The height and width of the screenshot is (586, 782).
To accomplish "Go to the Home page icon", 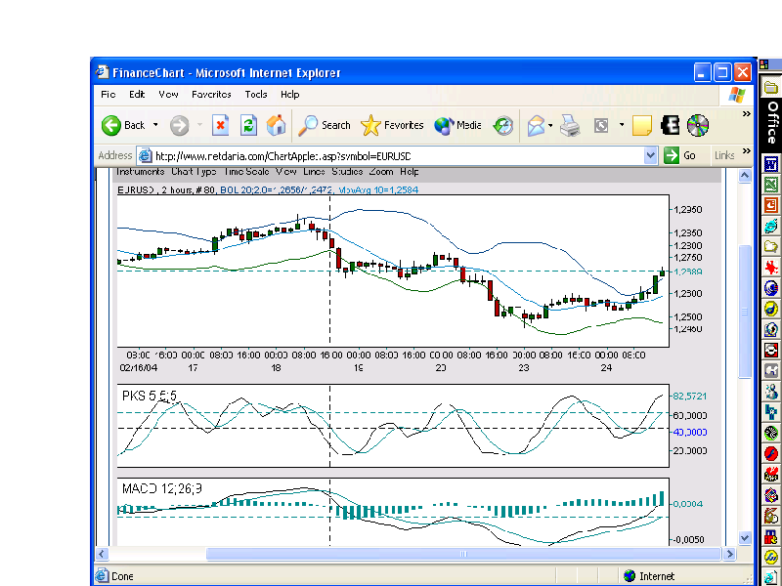I will point(276,126).
